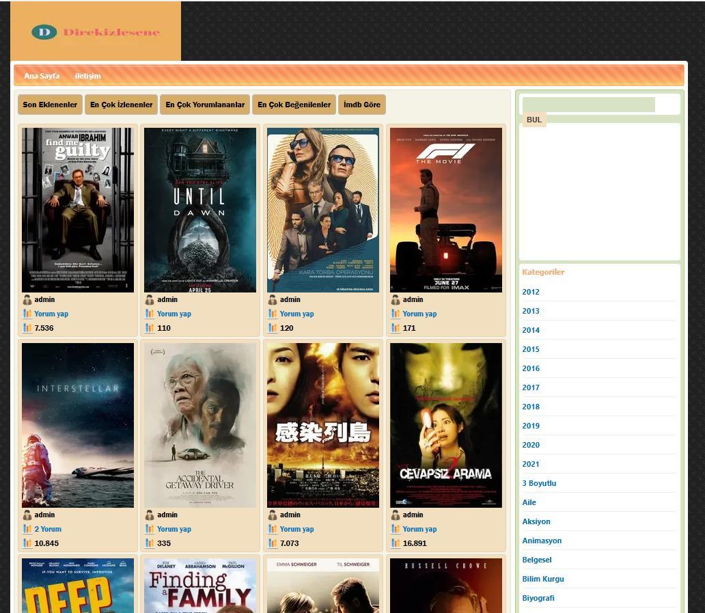Click the search text field

[x=588, y=105]
